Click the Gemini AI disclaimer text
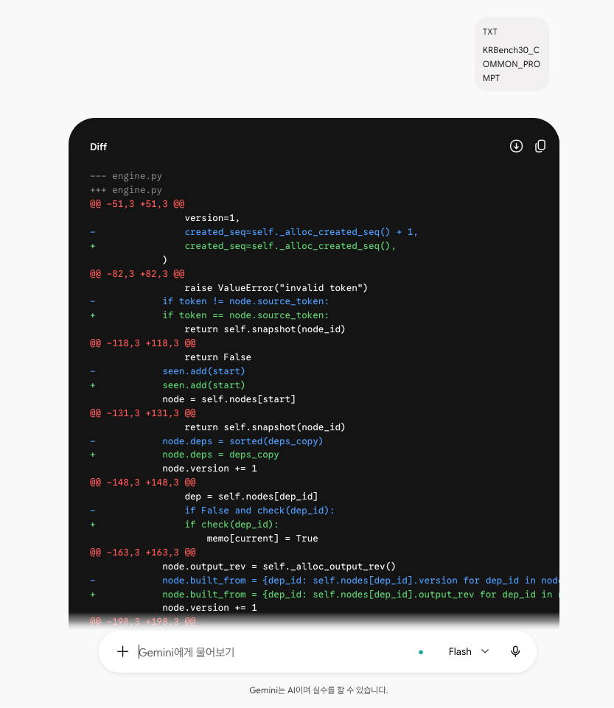This screenshot has height=708, width=614. [x=318, y=690]
